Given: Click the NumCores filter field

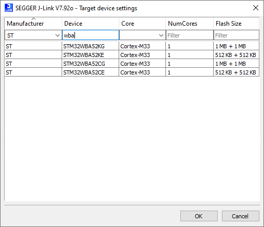Looking at the screenshot, I should (190, 35).
